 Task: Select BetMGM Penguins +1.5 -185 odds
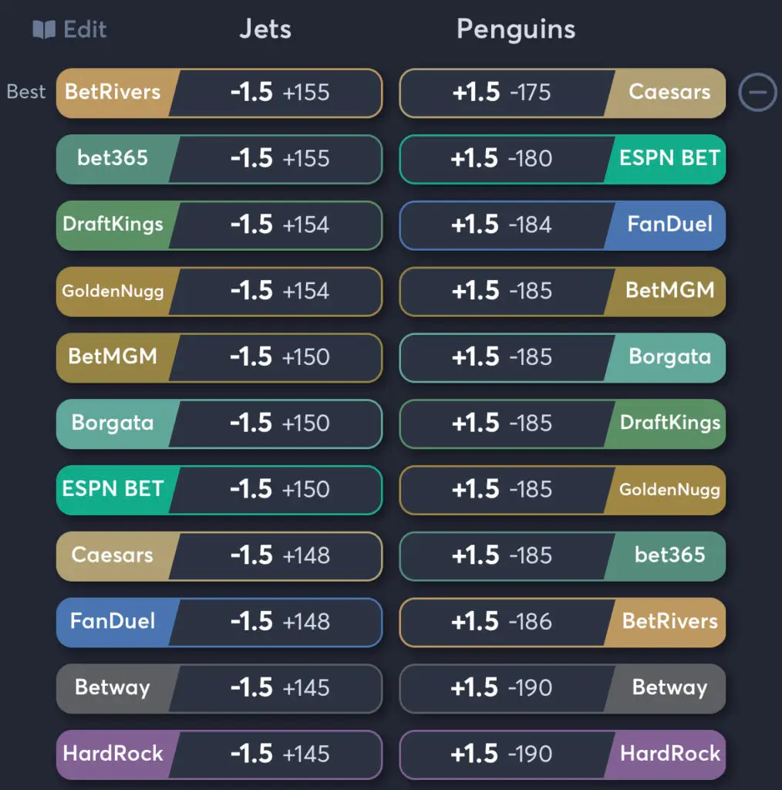tap(562, 292)
